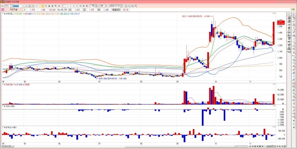Click the 체결강도 label button
The height and width of the screenshot is (149, 297).
[116, 10]
